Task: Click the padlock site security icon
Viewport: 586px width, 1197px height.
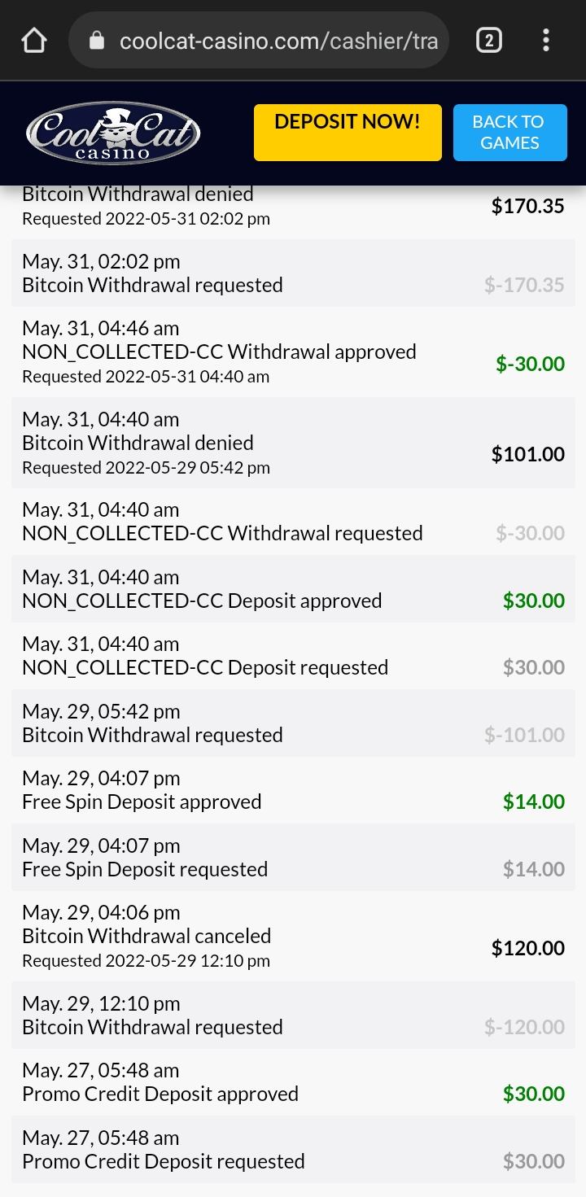Action: (x=97, y=41)
